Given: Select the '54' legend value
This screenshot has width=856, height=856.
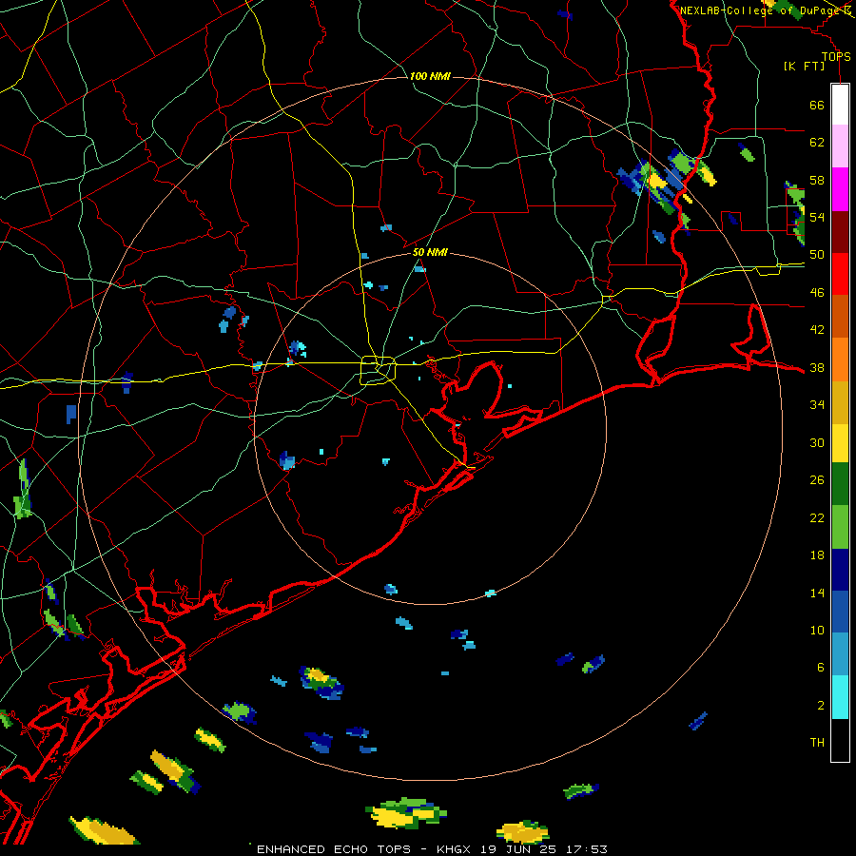Looking at the screenshot, I should [x=817, y=217].
